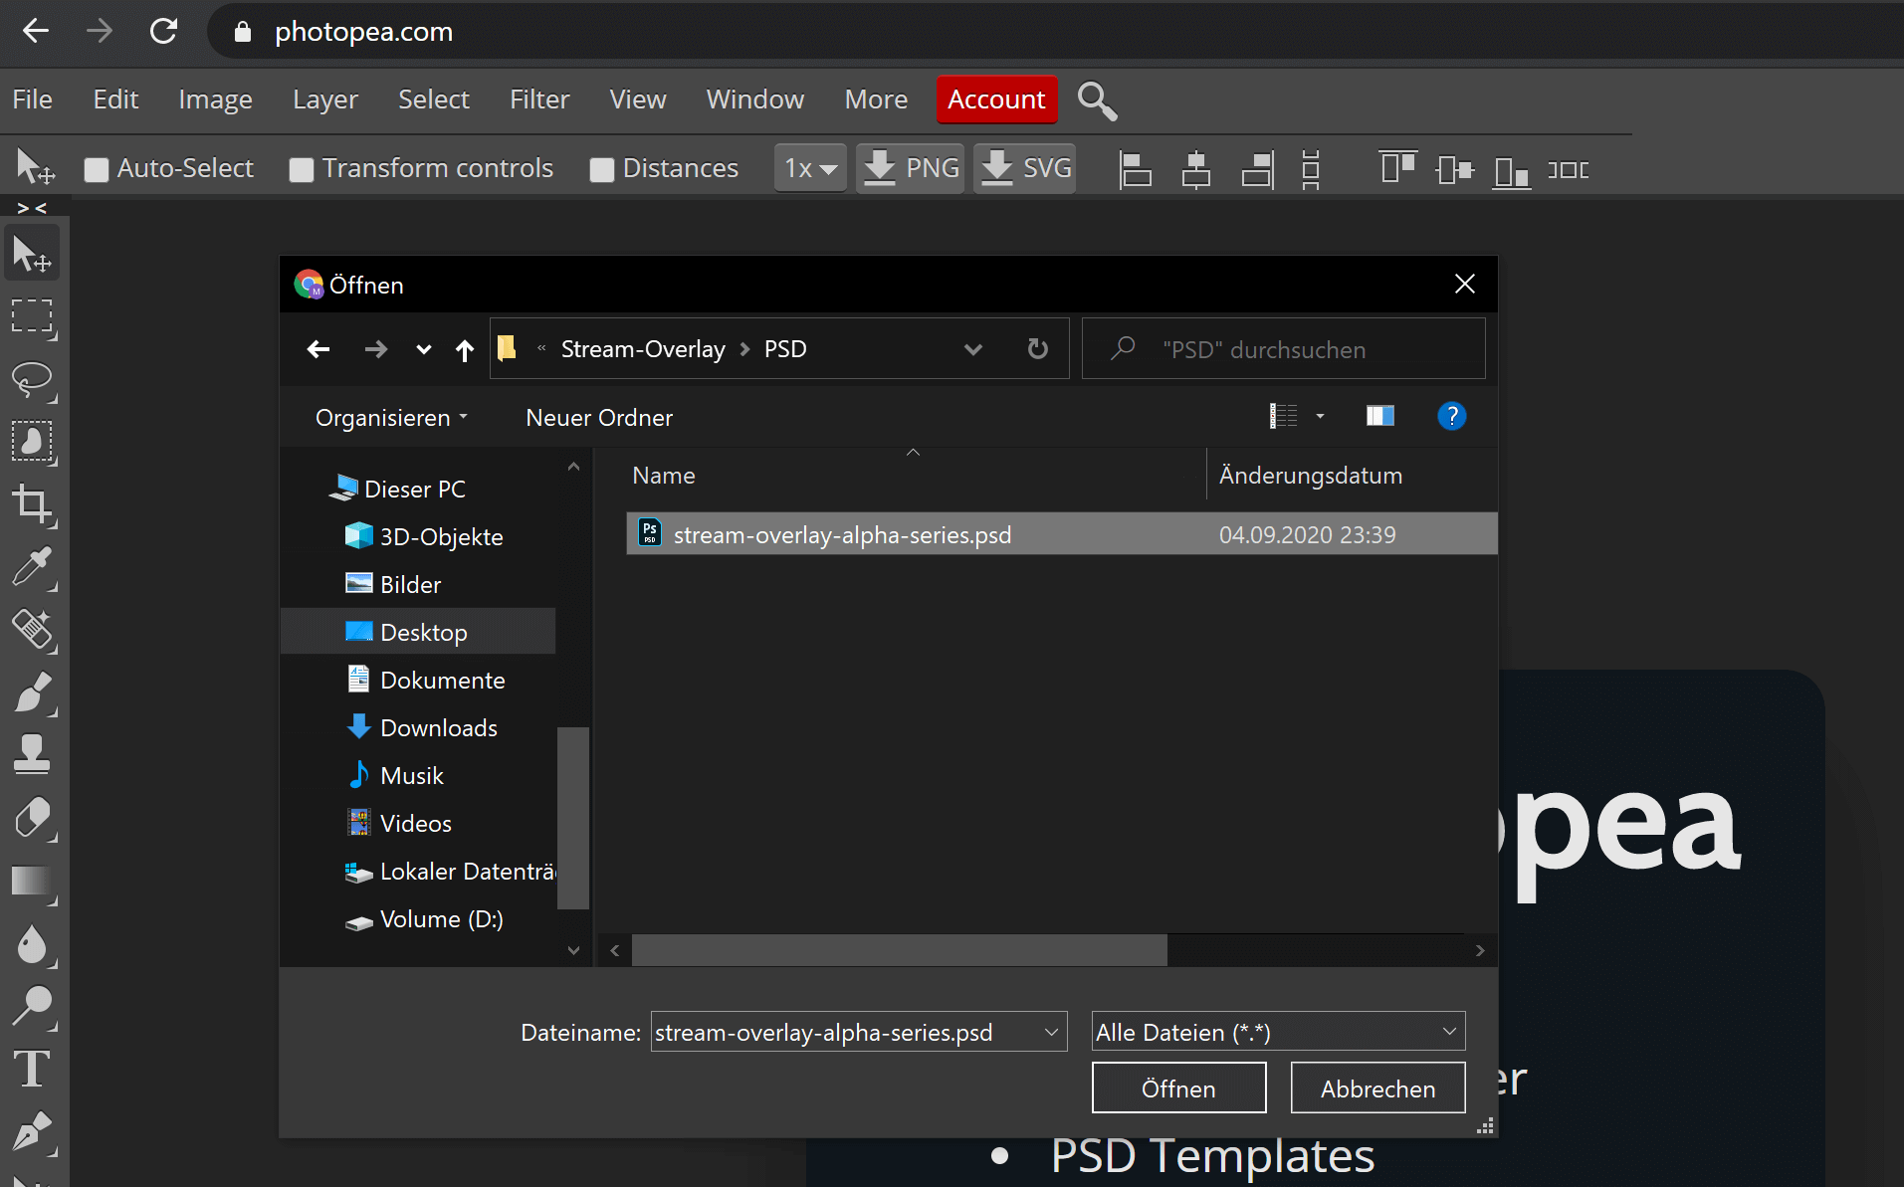This screenshot has height=1187, width=1904.
Task: Toggle Transform controls checkbox
Action: pyautogui.click(x=302, y=170)
